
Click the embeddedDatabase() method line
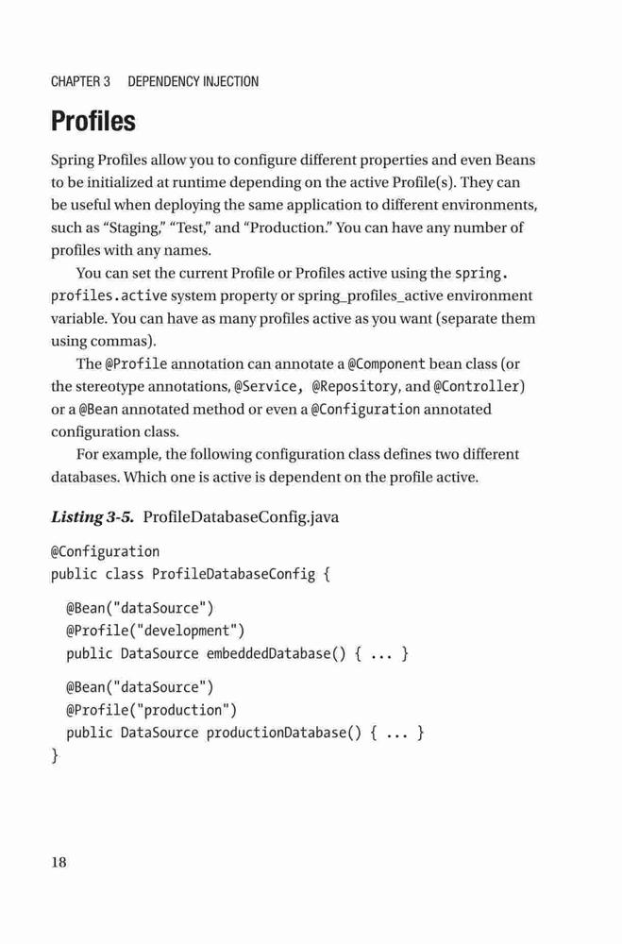pyautogui.click(x=238, y=654)
